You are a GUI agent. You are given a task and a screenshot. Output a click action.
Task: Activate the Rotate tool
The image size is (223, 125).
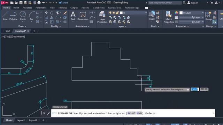tap(52, 13)
